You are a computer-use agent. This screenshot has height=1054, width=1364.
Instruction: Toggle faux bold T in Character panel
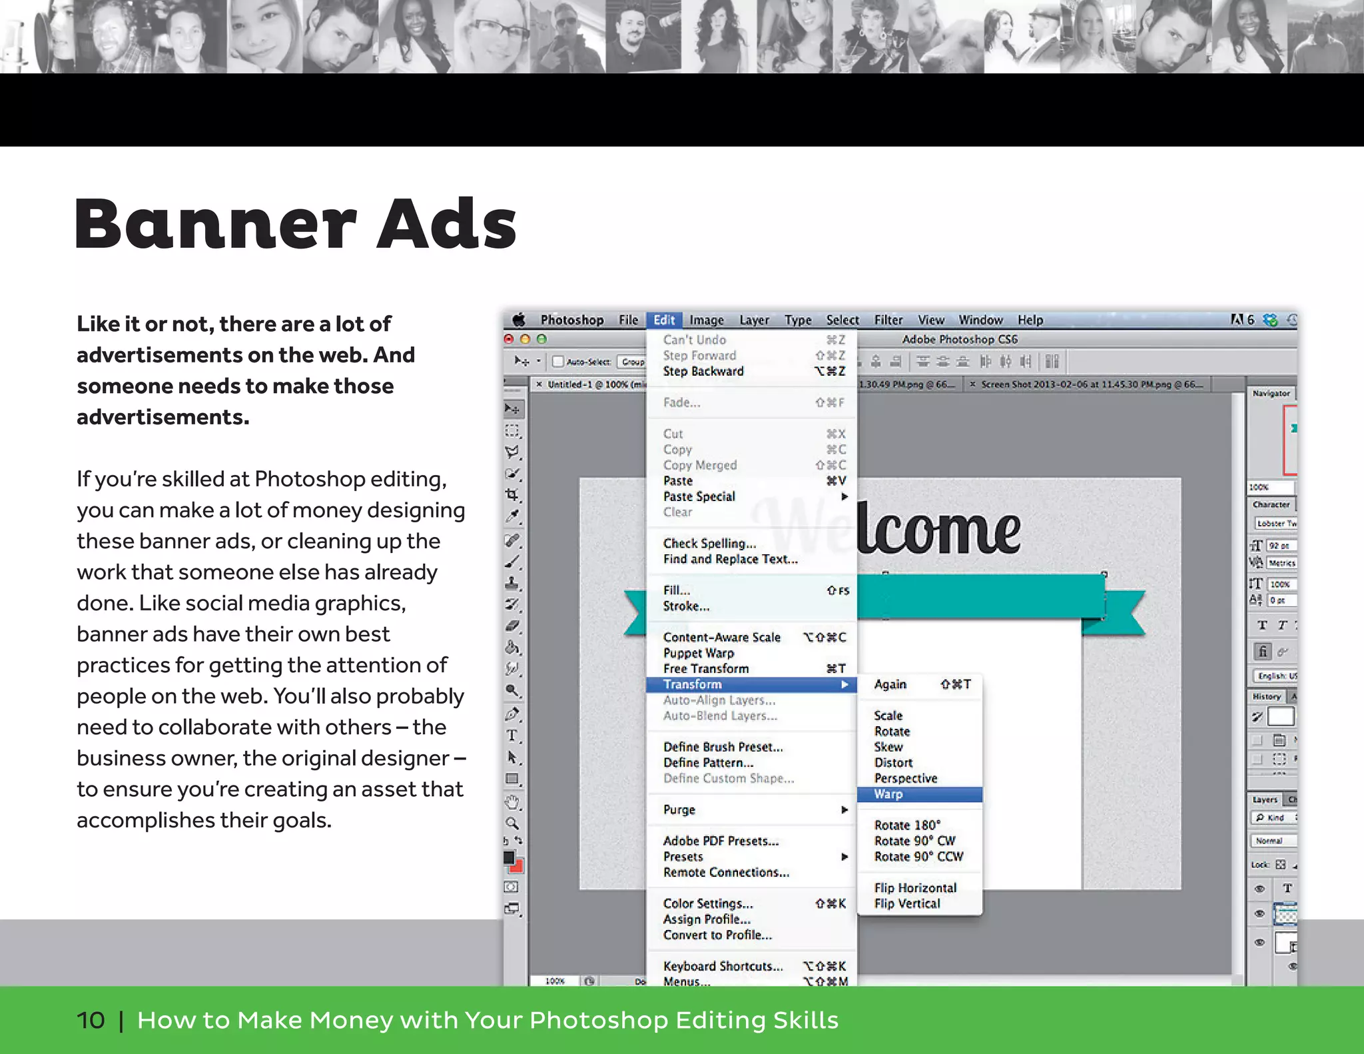click(x=1262, y=625)
